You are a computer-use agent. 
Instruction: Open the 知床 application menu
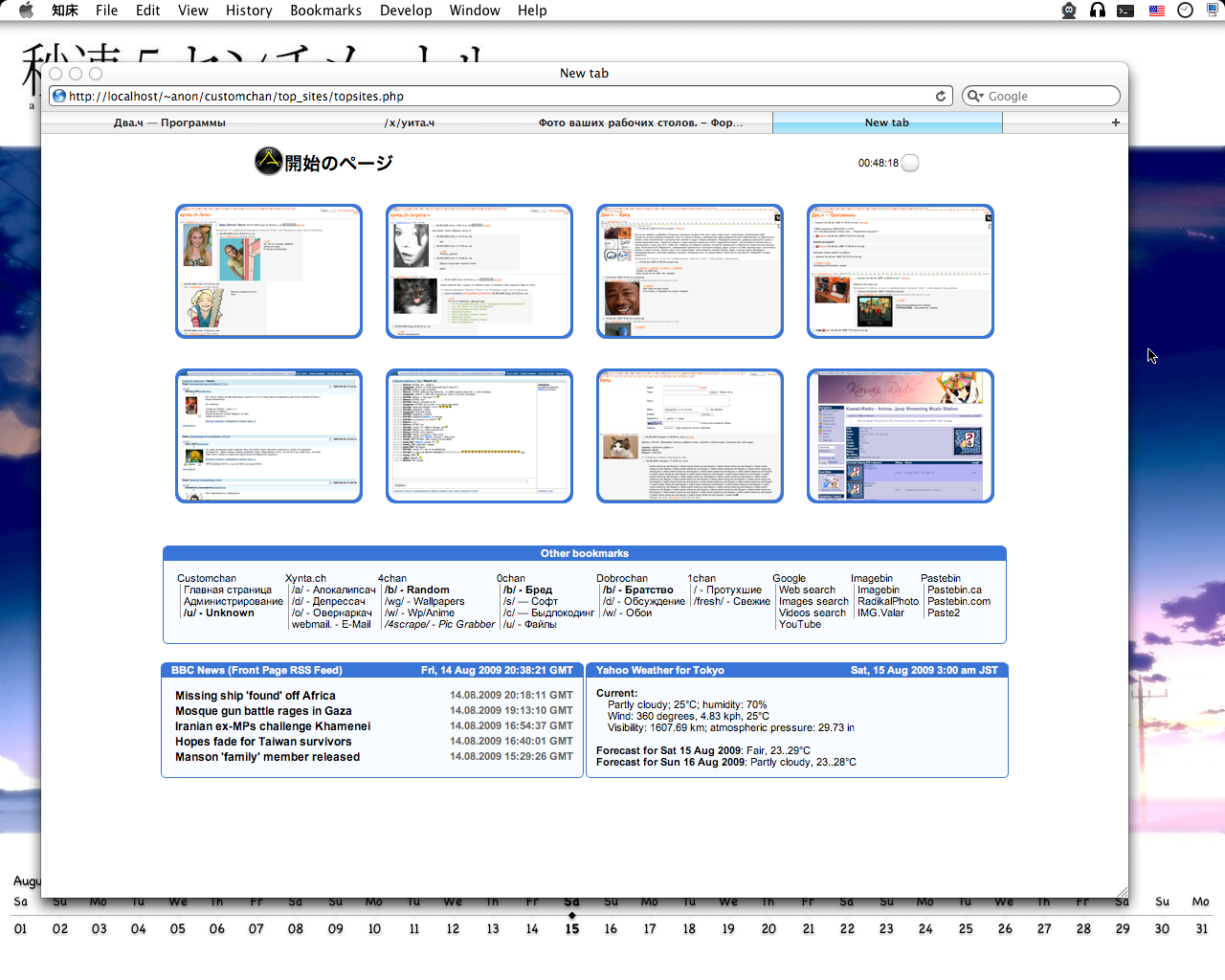point(65,11)
